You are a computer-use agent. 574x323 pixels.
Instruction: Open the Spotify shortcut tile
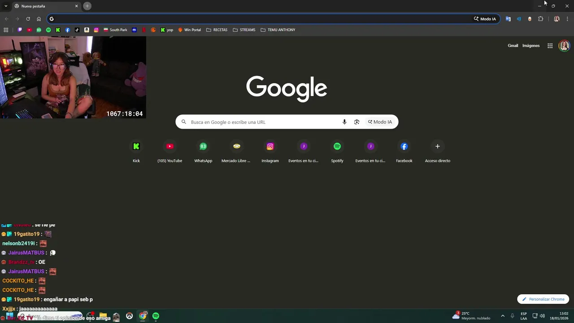tap(337, 152)
